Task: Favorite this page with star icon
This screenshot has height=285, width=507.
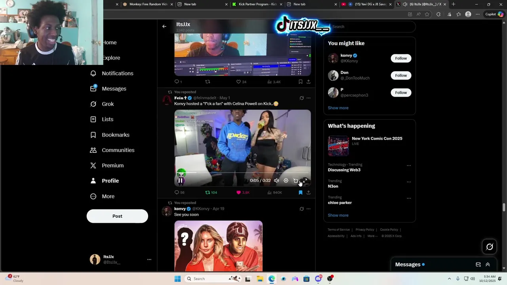Action: tap(427, 14)
